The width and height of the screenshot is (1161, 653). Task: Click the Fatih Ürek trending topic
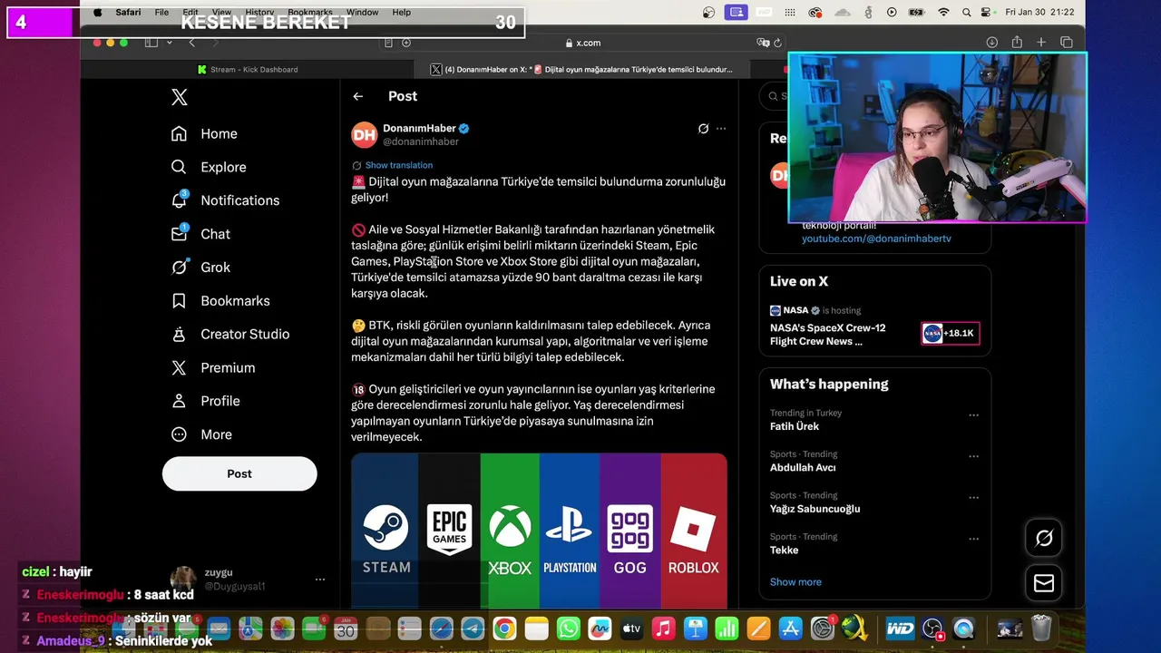[795, 426]
